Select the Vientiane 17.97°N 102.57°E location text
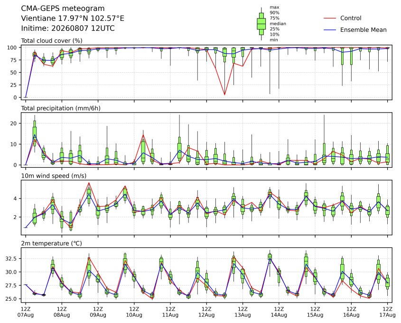This screenshot has width=401, height=323. tap(73, 19)
